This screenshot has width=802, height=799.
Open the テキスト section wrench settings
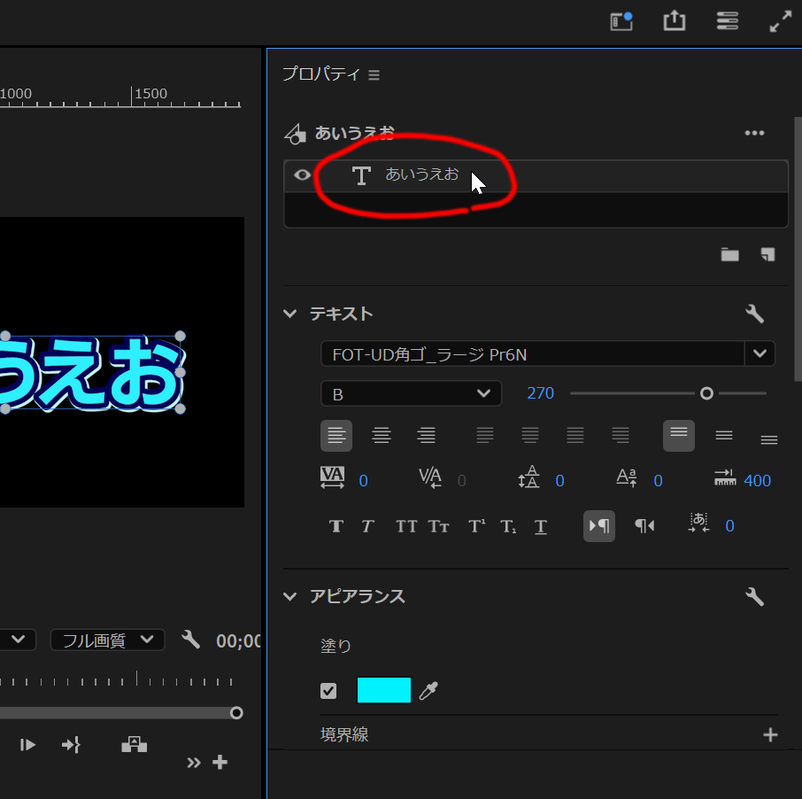click(x=754, y=314)
